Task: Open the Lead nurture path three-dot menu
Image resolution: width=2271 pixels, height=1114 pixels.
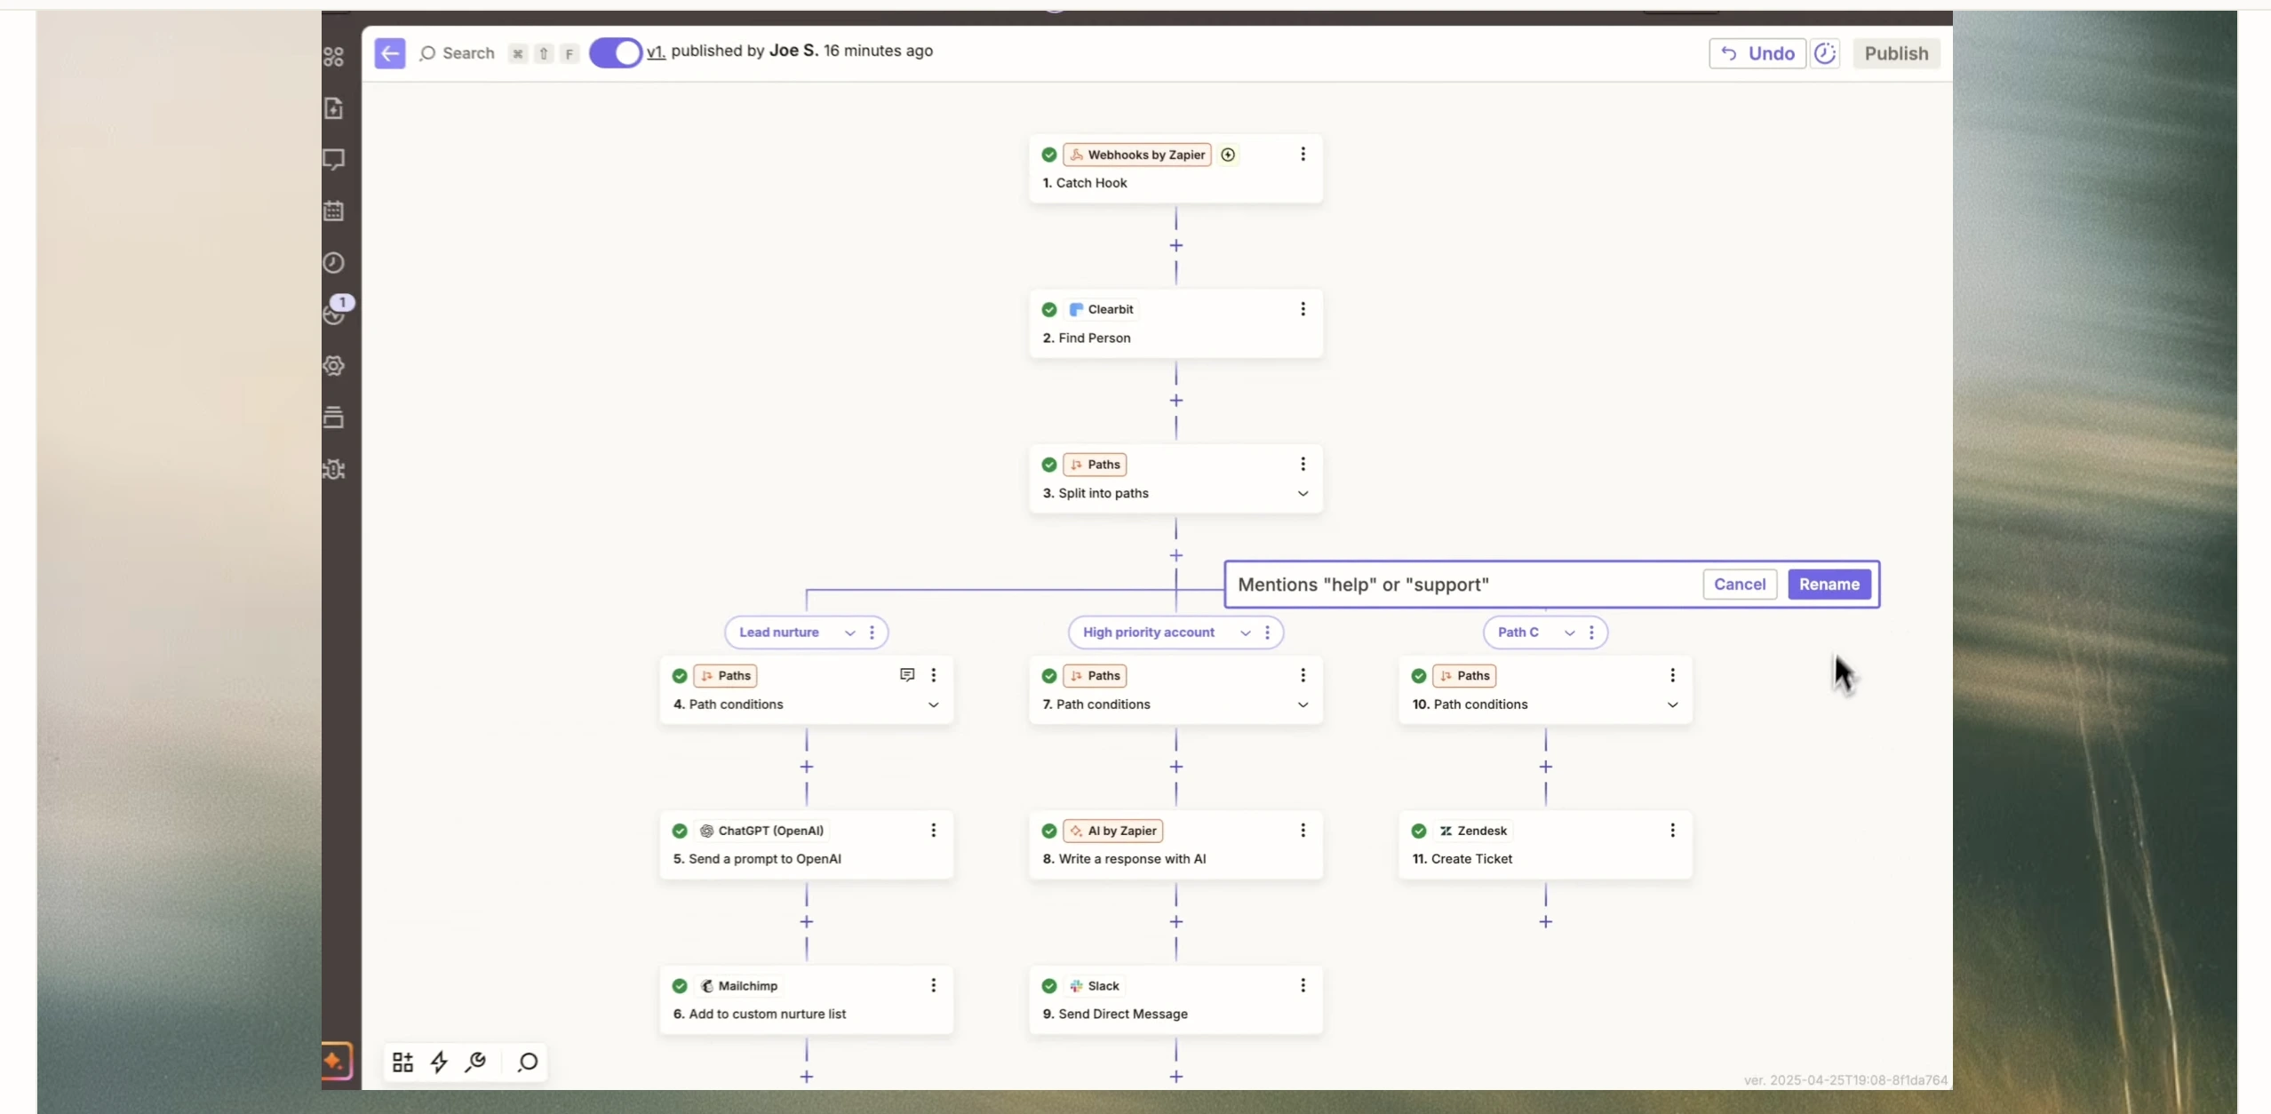Action: coord(872,633)
